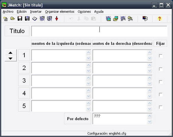Image resolution: width=173 pixels, height=137 pixels.
Task: Insert link to local file icon
Action: pos(130,19)
